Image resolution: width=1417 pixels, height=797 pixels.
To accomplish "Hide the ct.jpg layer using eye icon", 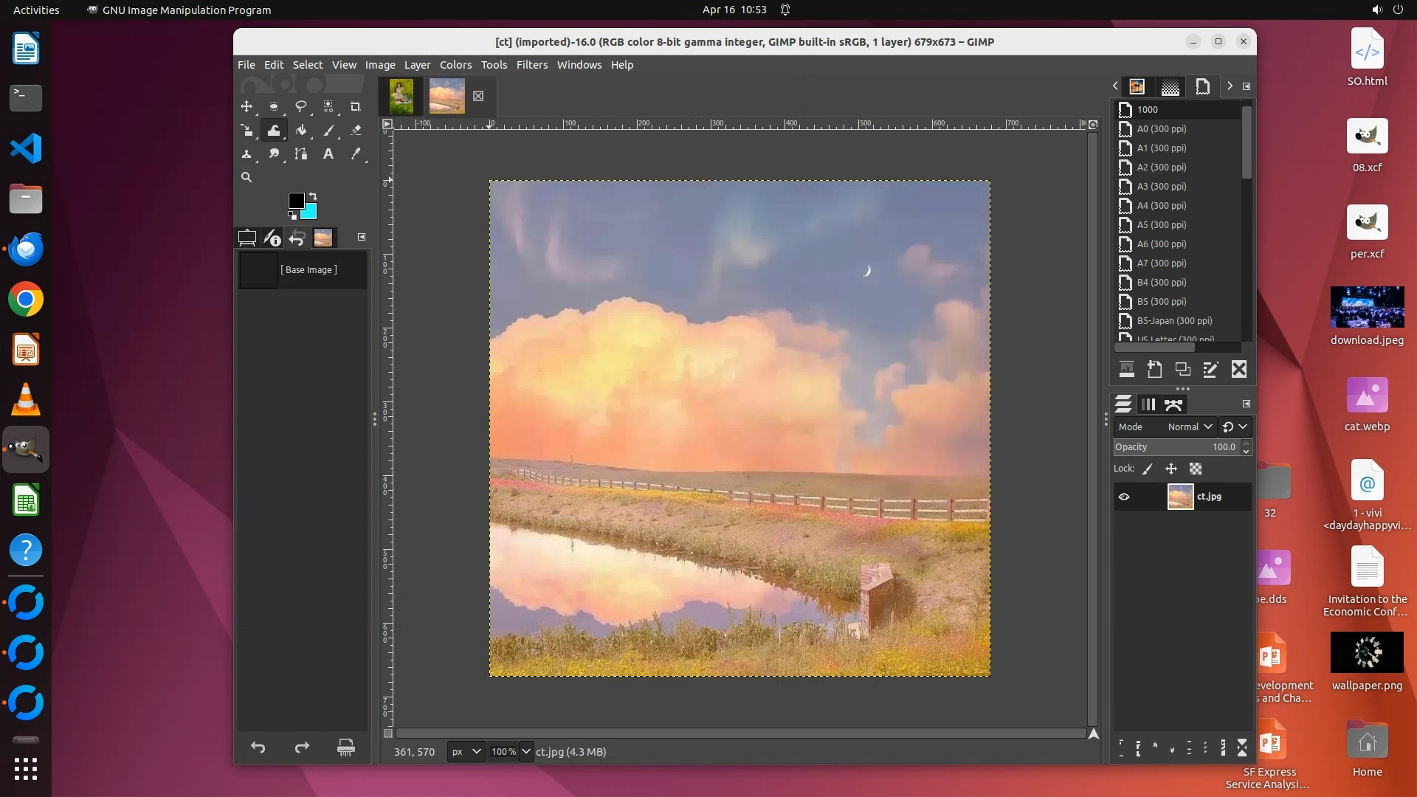I will pos(1124,497).
